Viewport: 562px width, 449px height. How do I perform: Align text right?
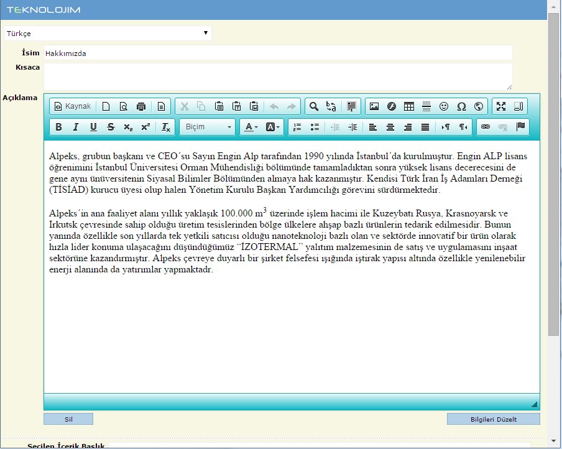point(408,127)
